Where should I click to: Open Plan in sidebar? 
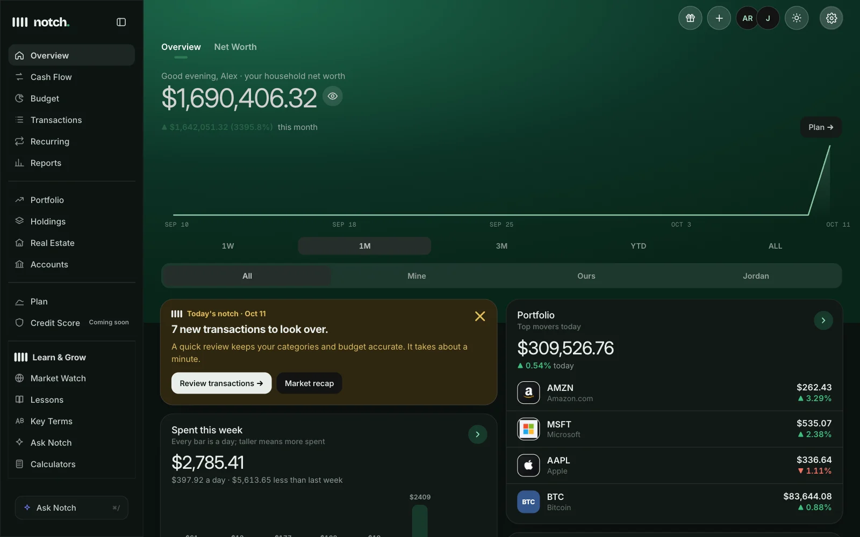71,301
